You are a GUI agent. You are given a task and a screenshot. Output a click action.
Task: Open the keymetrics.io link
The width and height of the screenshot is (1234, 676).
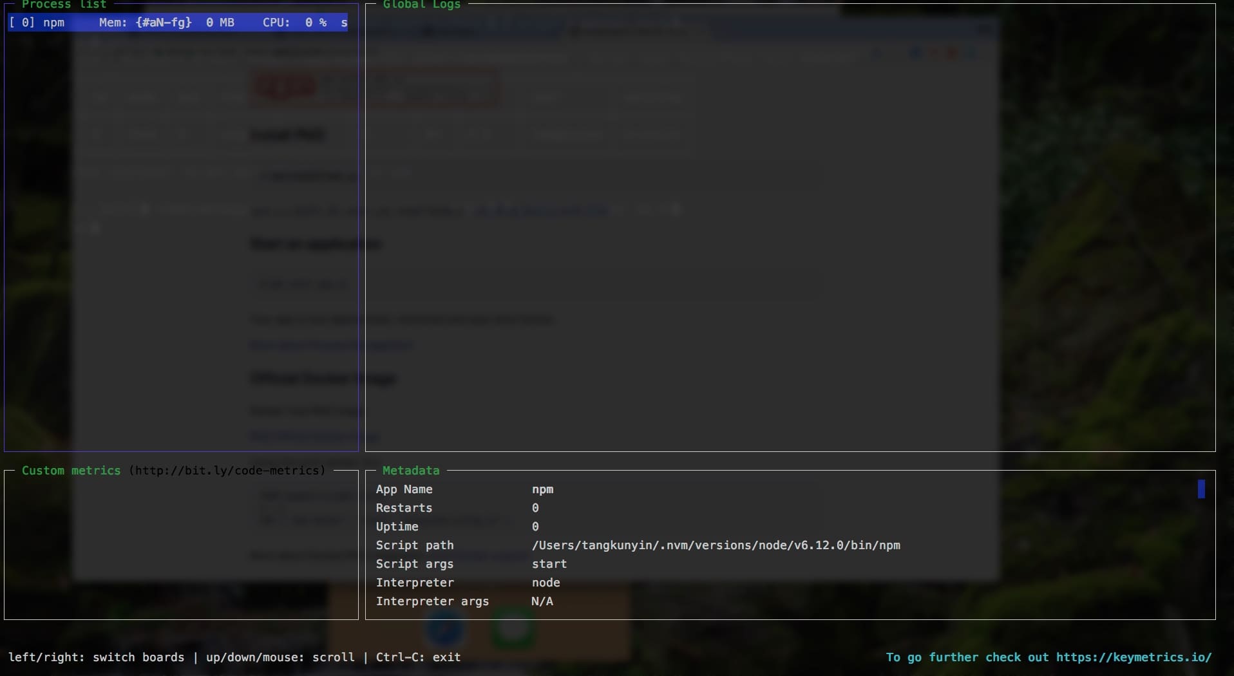(1134, 657)
